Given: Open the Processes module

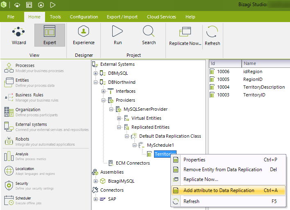Looking at the screenshot, I should coord(34,68).
